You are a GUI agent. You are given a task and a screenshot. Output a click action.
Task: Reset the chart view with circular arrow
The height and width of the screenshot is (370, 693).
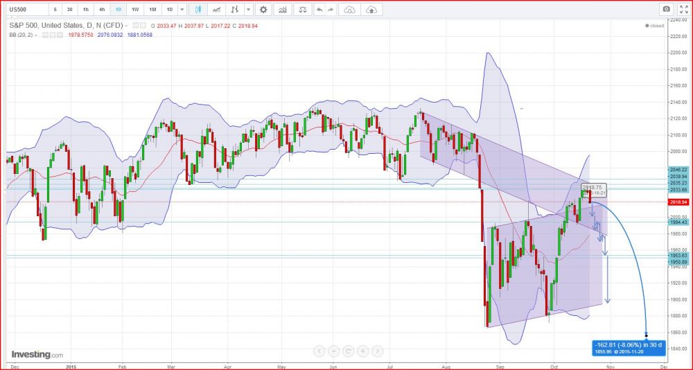click(x=348, y=351)
